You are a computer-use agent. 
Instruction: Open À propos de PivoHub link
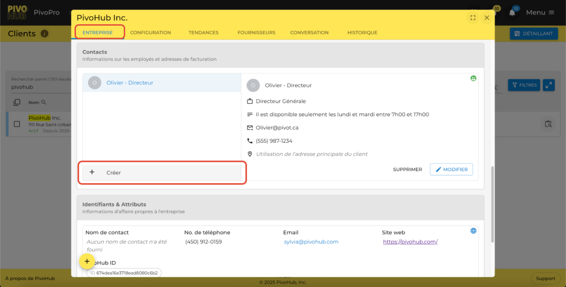pos(30,278)
